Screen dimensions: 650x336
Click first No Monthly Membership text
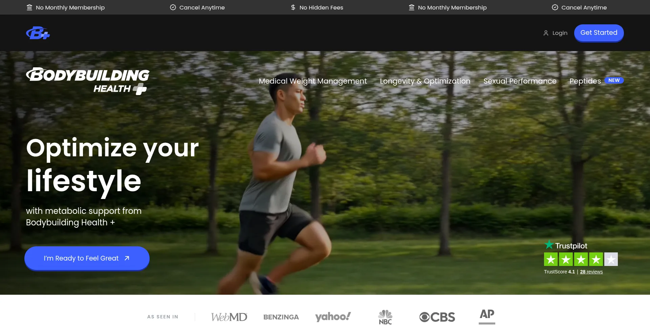tap(70, 7)
